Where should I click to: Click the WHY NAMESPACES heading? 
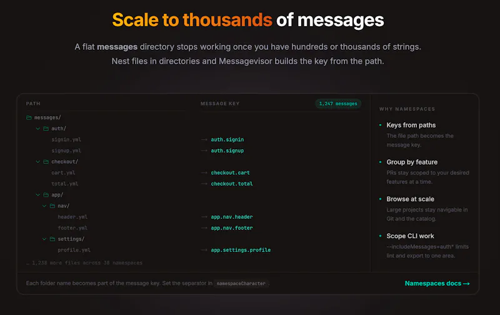pos(407,109)
